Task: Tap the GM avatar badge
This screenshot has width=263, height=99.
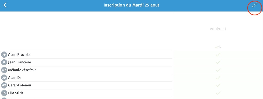Action: coord(4,85)
